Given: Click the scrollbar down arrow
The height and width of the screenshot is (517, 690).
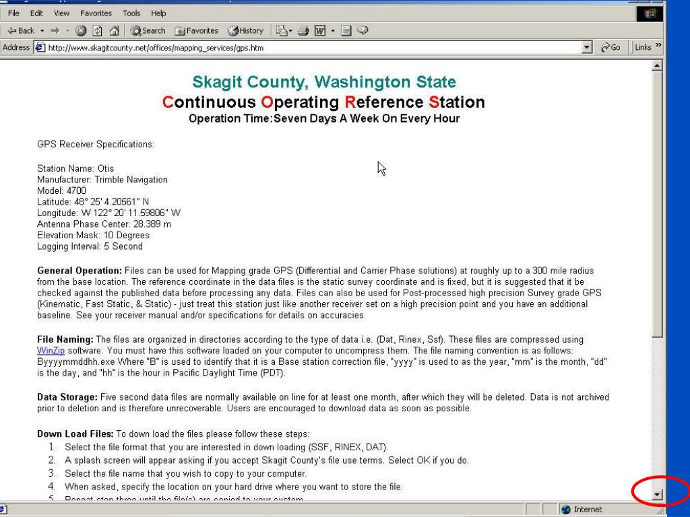Looking at the screenshot, I should 656,495.
